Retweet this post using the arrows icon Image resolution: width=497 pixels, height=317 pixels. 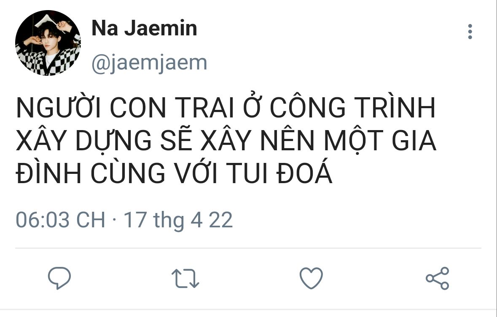tap(185, 278)
